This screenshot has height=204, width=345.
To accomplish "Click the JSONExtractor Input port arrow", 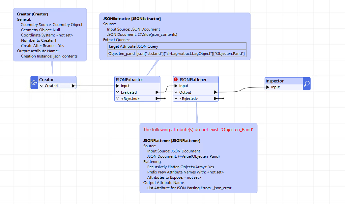I will pos(118,86).
